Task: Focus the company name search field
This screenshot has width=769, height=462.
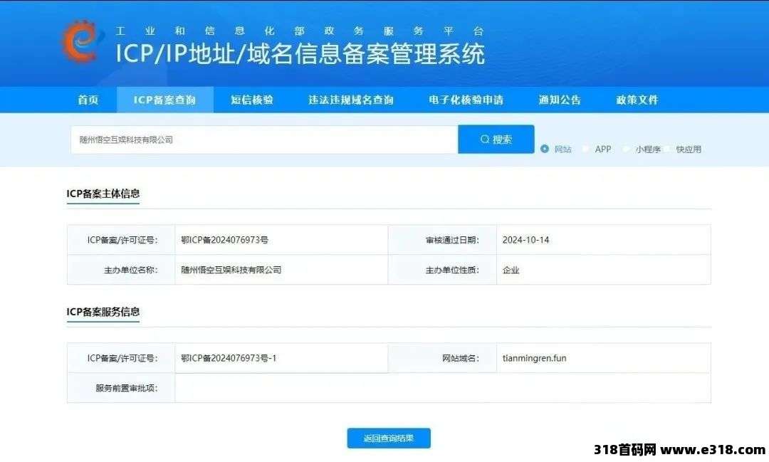Action: click(x=264, y=140)
